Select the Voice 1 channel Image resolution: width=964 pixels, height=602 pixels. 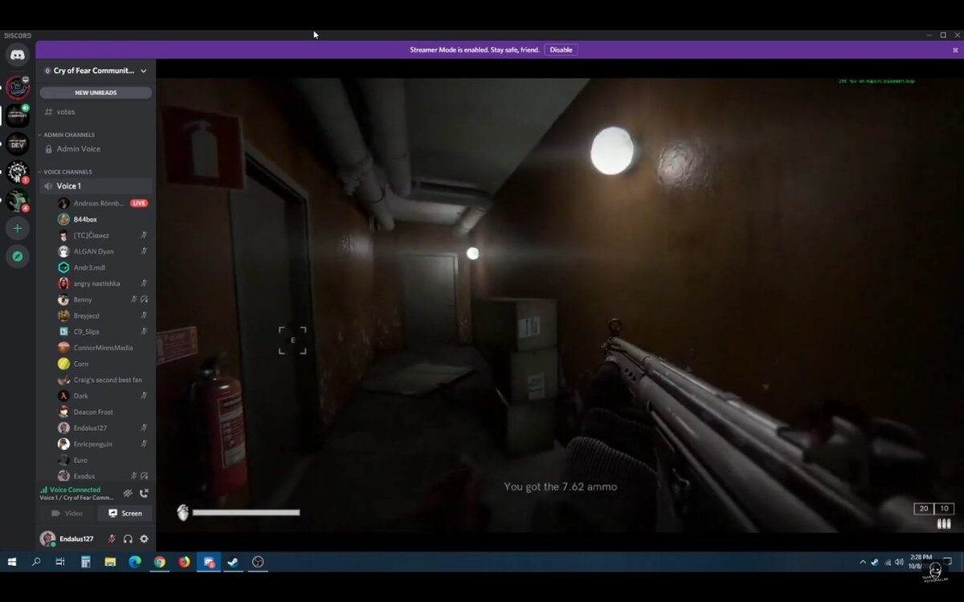click(96, 185)
